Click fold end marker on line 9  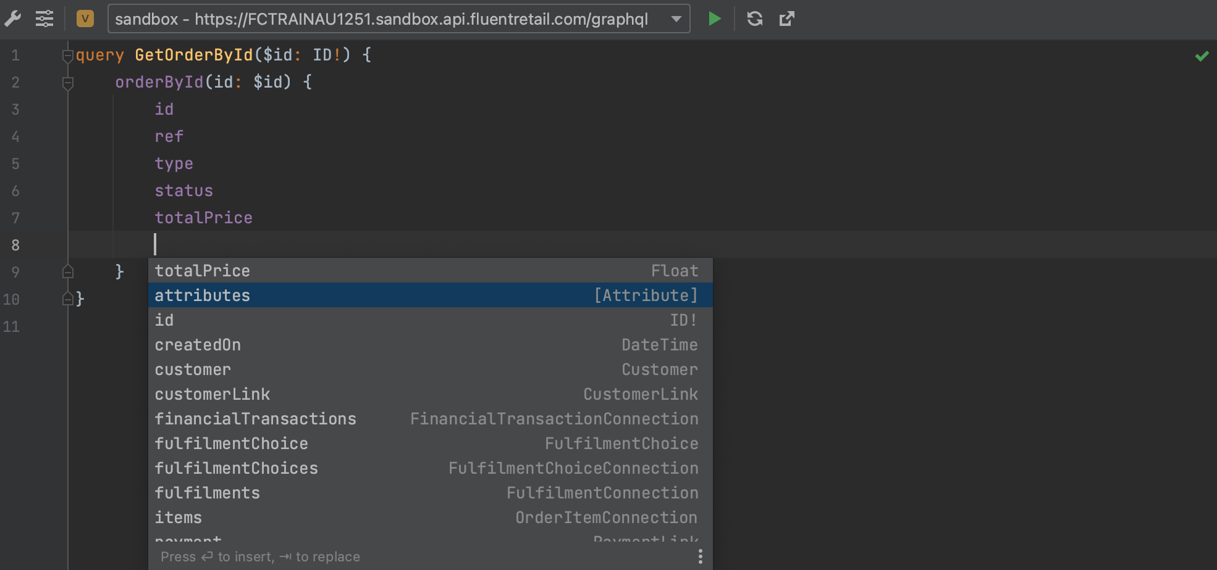coord(68,272)
